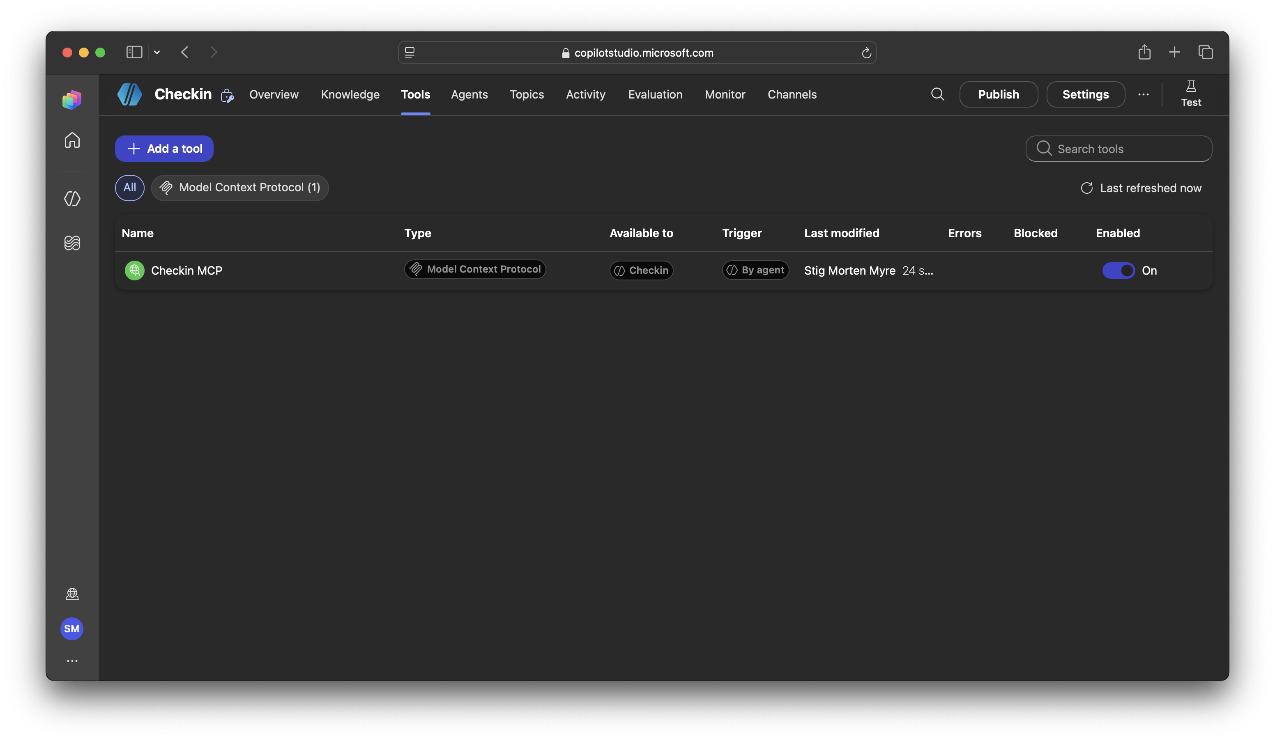Go to the Monitor tab
The height and width of the screenshot is (743, 1275).
click(725, 94)
